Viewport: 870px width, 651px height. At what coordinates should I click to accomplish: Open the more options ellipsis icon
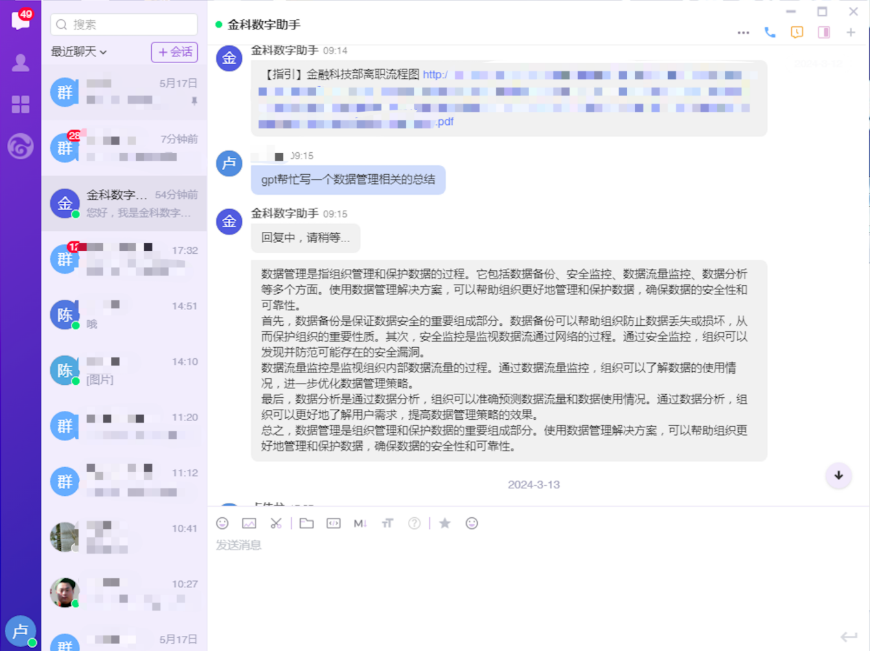pyautogui.click(x=743, y=32)
